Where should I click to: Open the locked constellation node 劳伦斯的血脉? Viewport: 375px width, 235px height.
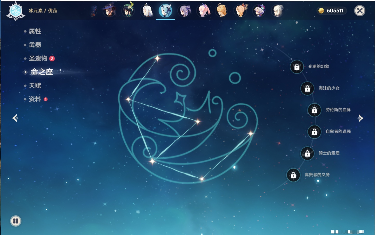point(314,110)
